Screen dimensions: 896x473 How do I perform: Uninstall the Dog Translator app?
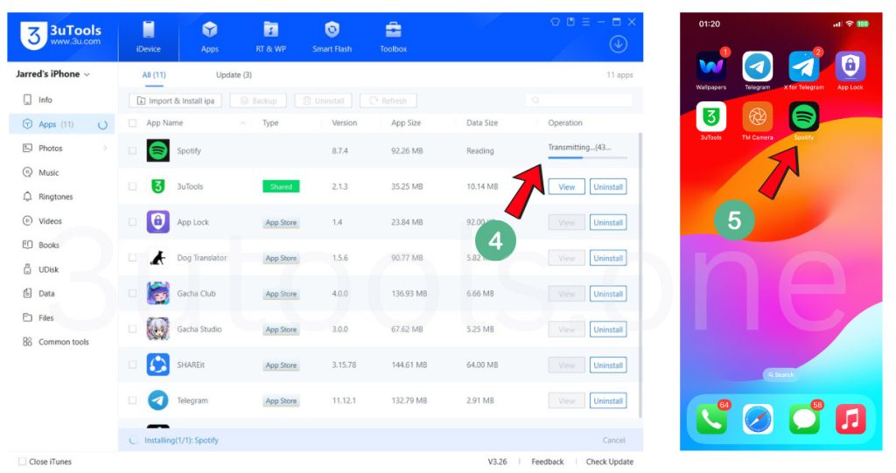click(x=608, y=258)
